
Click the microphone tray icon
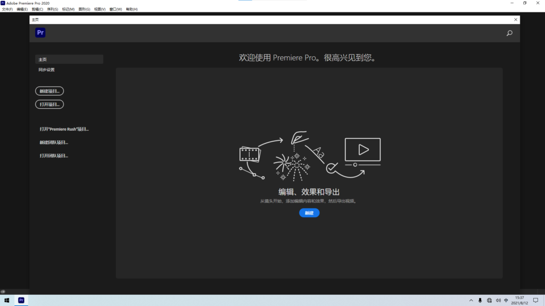pyautogui.click(x=480, y=301)
